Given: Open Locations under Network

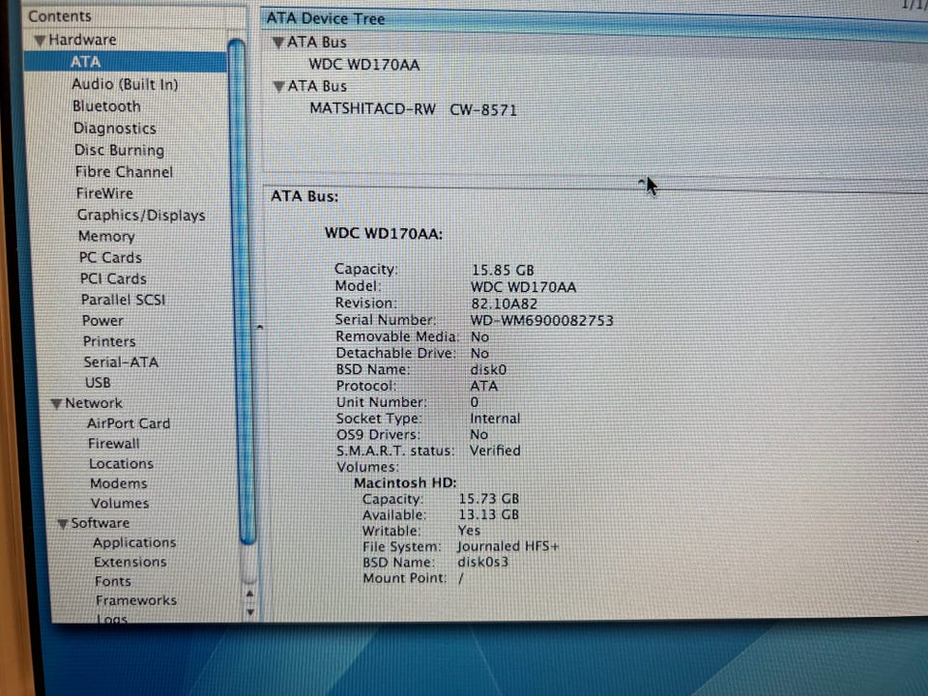Looking at the screenshot, I should (122, 463).
